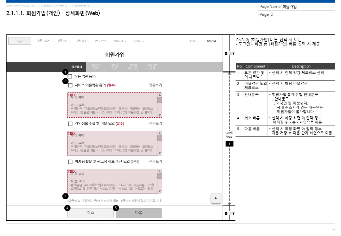Open the 로그인 menu item
The height and width of the screenshot is (236, 341).
[193, 41]
